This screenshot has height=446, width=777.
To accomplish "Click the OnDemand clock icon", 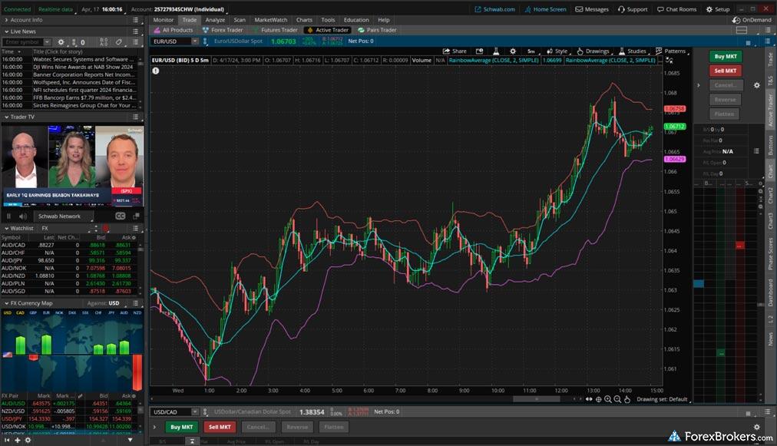I will tap(736, 20).
